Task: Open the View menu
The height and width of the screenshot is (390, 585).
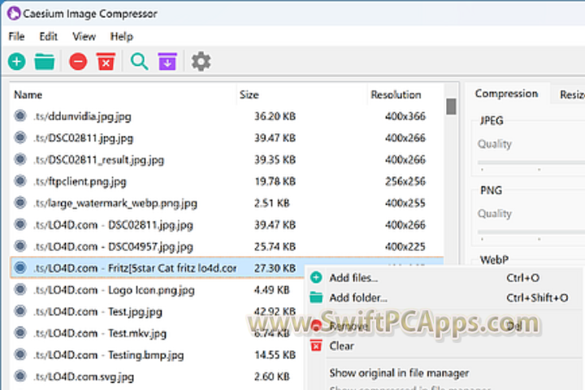Action: point(84,37)
